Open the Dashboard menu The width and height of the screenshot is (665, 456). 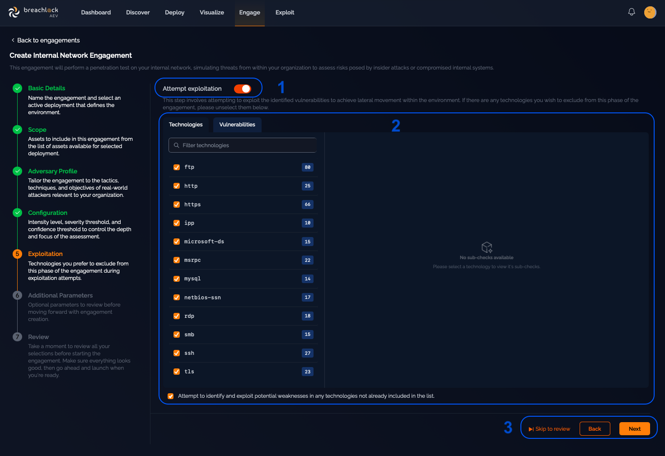(96, 12)
